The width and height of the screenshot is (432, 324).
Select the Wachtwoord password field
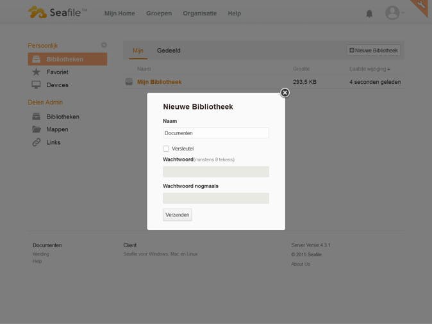click(216, 172)
